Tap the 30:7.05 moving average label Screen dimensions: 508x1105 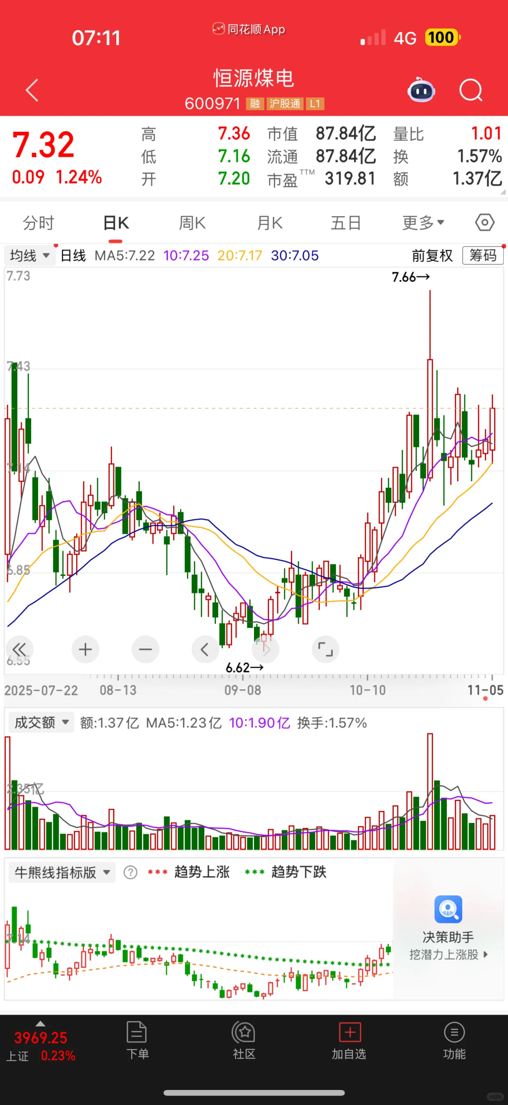coord(295,256)
